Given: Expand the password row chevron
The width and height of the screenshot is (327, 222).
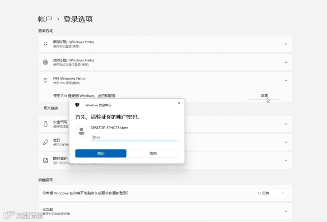Looking at the screenshot, I should pos(286,142).
